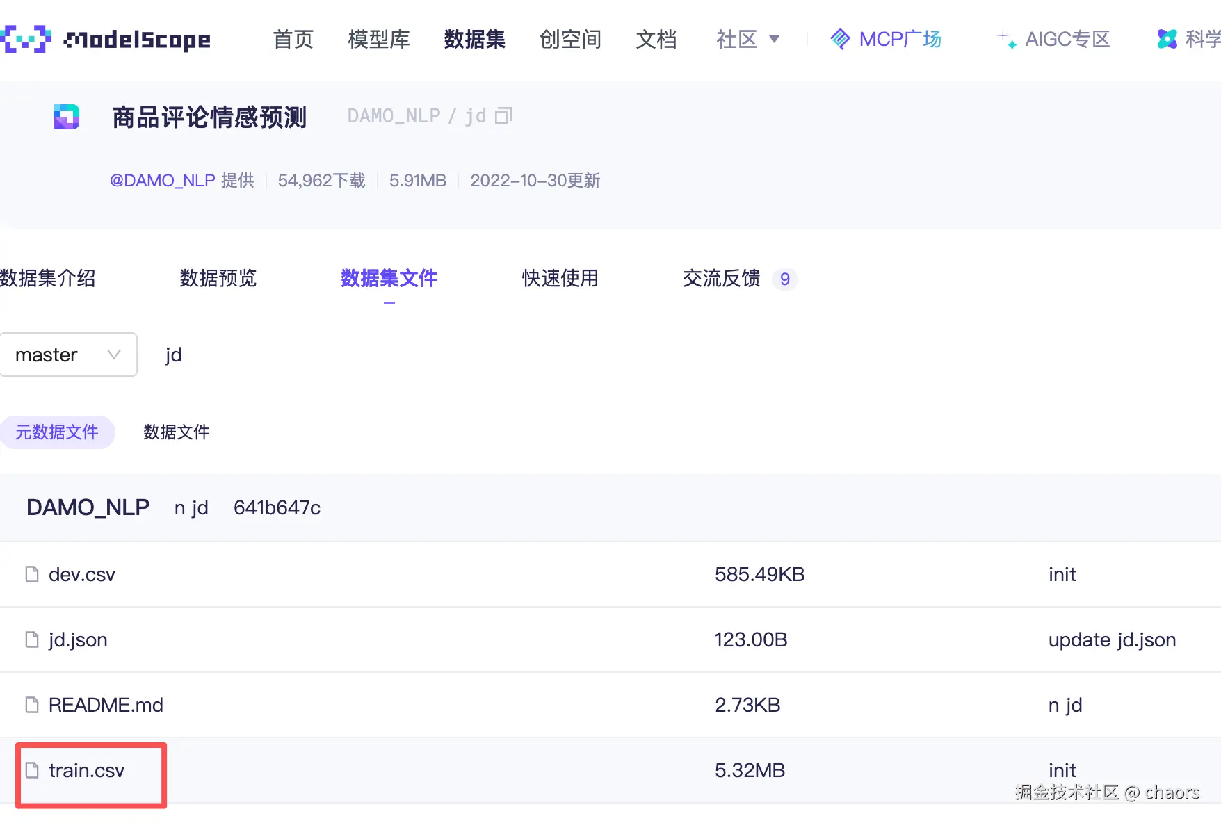This screenshot has width=1221, height=823.
Task: Click the @DAMO_NLP provider link
Action: click(x=163, y=181)
